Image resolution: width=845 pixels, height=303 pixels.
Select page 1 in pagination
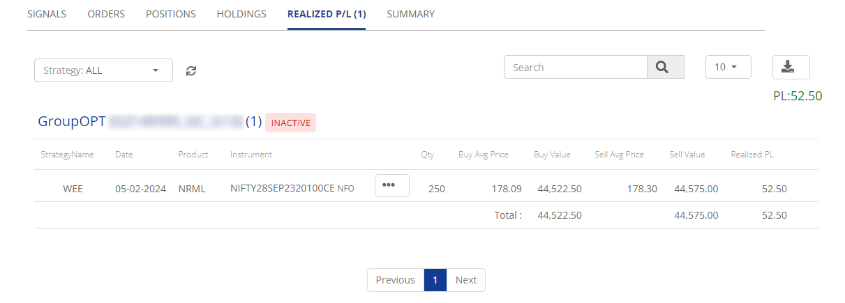coord(435,280)
